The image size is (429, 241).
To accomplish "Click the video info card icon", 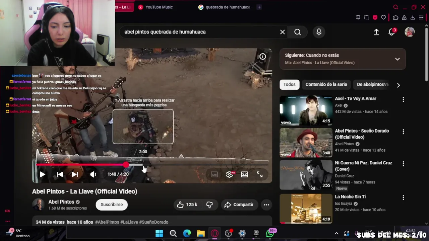I will tap(263, 57).
